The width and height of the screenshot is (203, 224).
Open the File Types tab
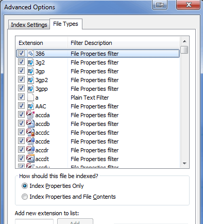coord(65,24)
